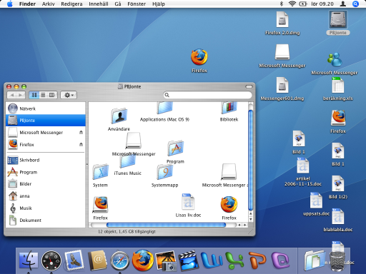Toggle the toolbar with the pill button
Screen dimensions: 366x274
[249, 86]
